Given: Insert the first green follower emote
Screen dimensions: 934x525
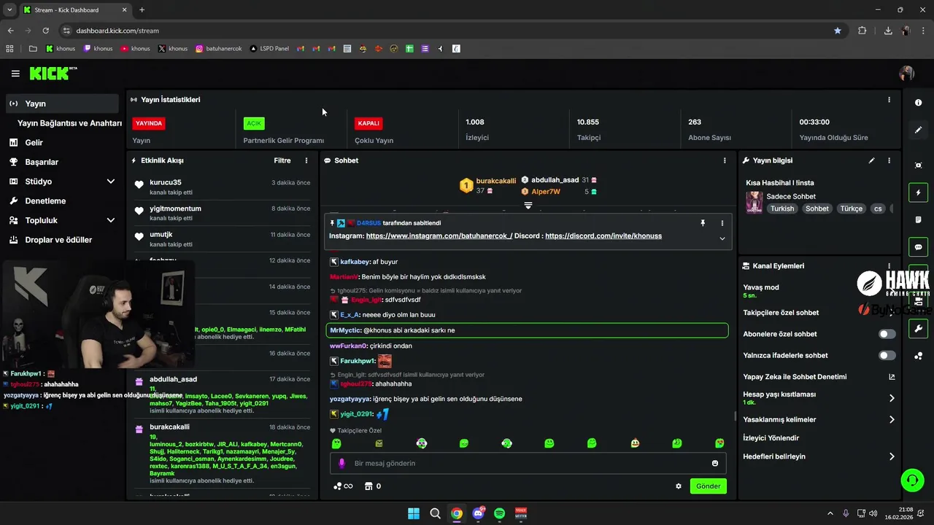Looking at the screenshot, I should click(x=336, y=443).
